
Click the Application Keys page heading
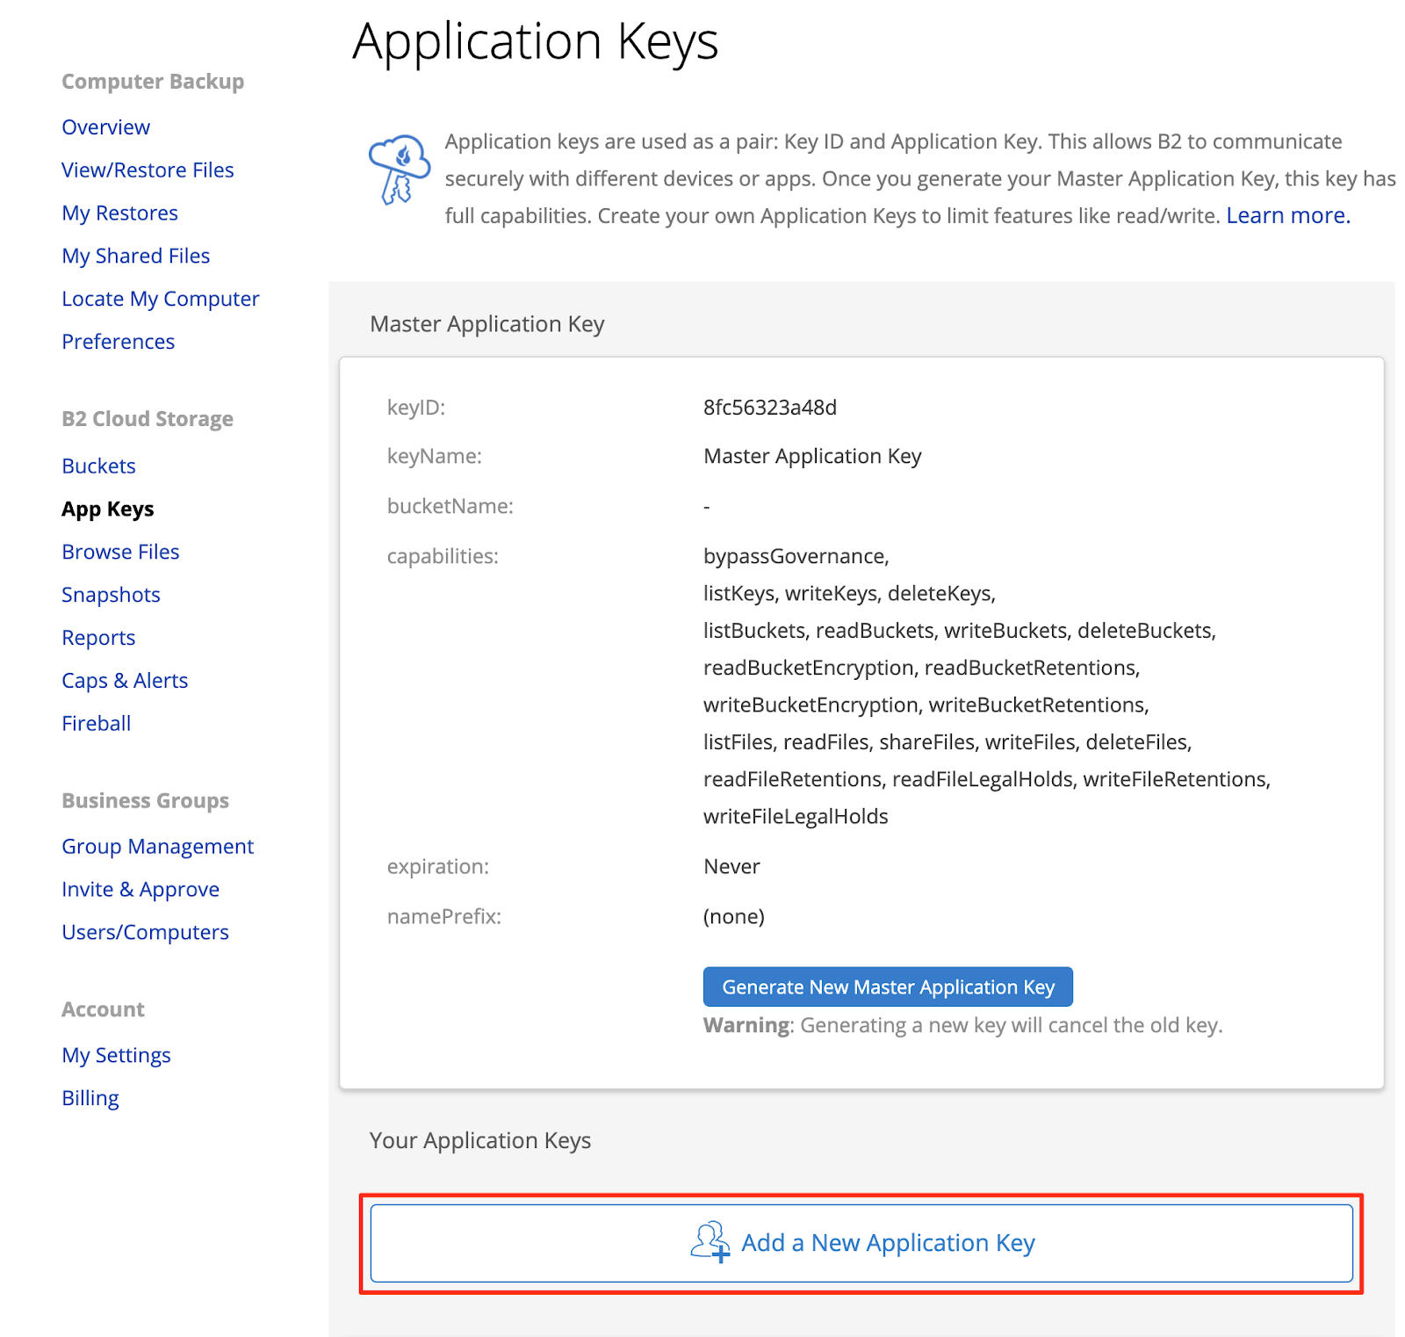coord(536,42)
